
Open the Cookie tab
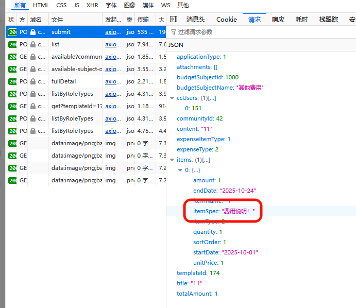tap(226, 20)
